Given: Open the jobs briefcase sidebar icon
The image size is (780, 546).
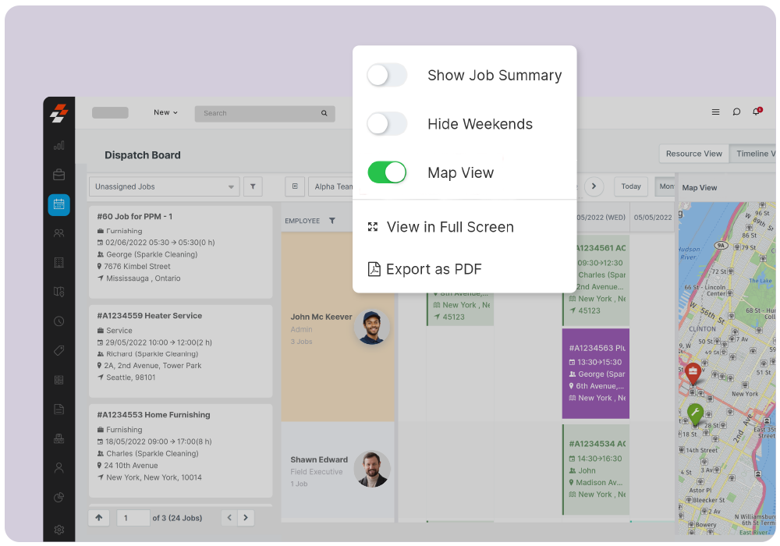Looking at the screenshot, I should tap(58, 175).
